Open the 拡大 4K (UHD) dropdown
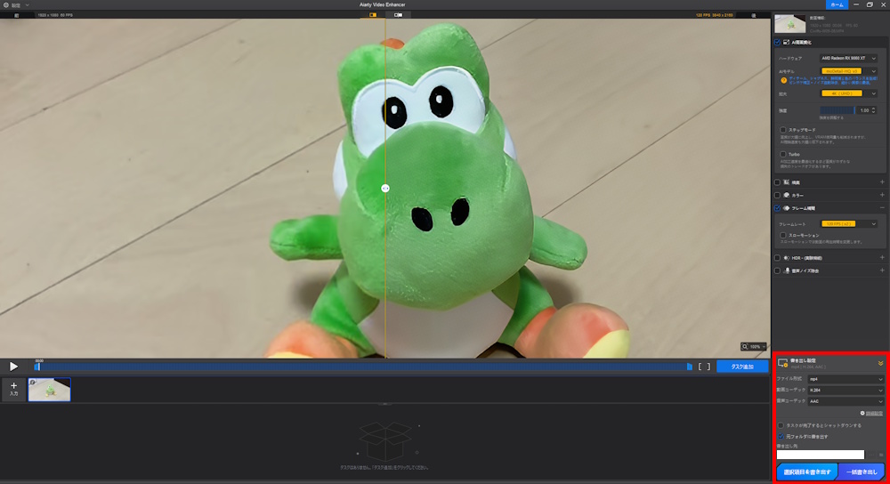The height and width of the screenshot is (484, 890). tap(849, 93)
